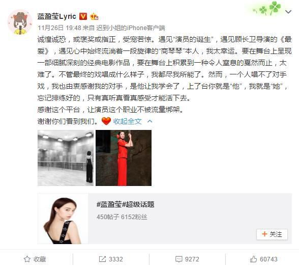Image resolution: width=299 pixels, height=266 pixels.
Task: Click the repost share icon
Action: click(102, 259)
